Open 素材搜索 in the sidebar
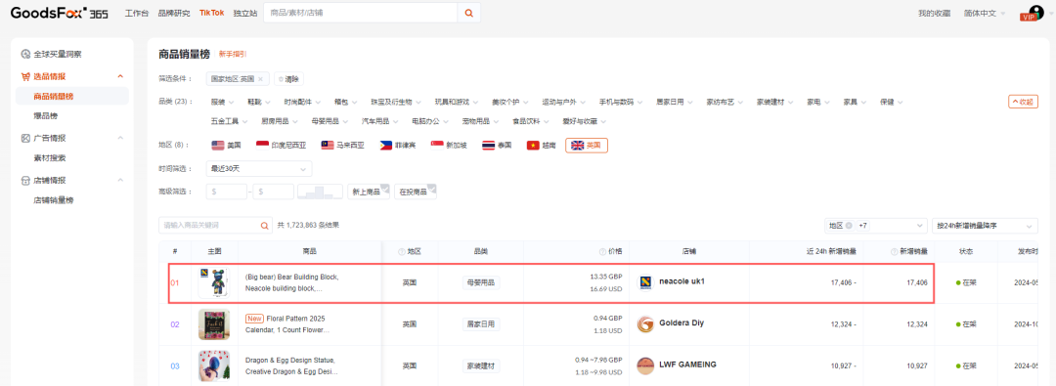 (50, 158)
